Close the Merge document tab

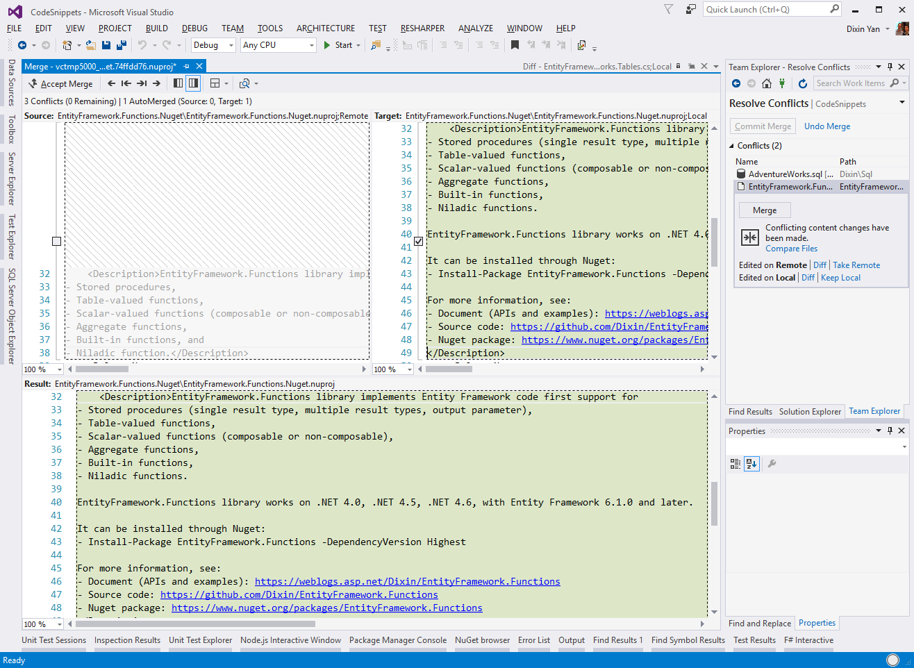point(199,67)
